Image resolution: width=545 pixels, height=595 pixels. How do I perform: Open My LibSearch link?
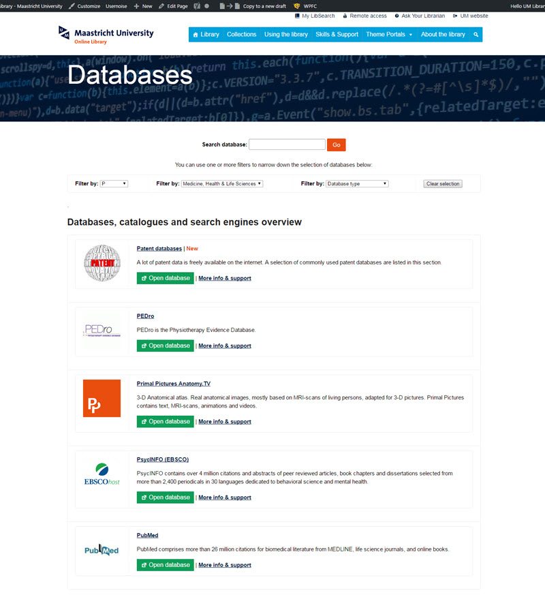(315, 16)
